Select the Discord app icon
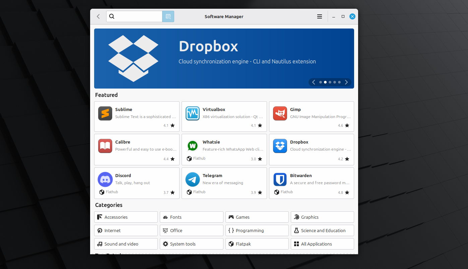This screenshot has height=269, width=468. point(105,179)
